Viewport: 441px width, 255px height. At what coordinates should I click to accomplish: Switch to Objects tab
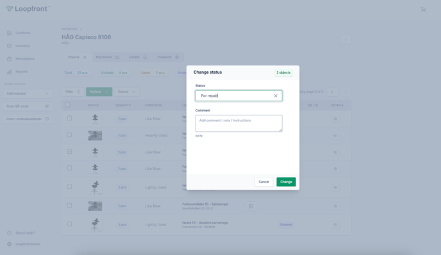tap(77, 57)
